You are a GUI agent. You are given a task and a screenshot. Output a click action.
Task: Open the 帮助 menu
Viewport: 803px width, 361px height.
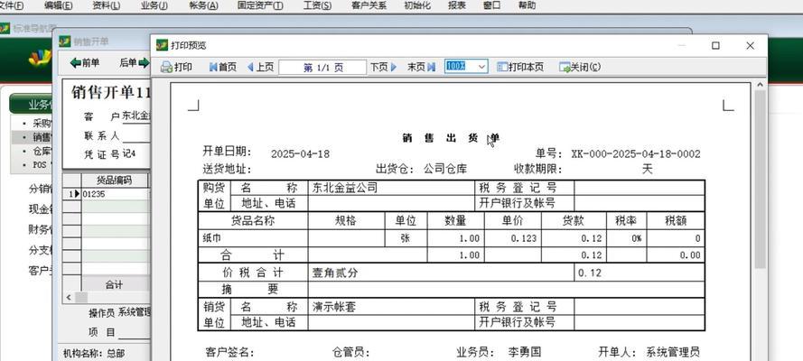[527, 5]
